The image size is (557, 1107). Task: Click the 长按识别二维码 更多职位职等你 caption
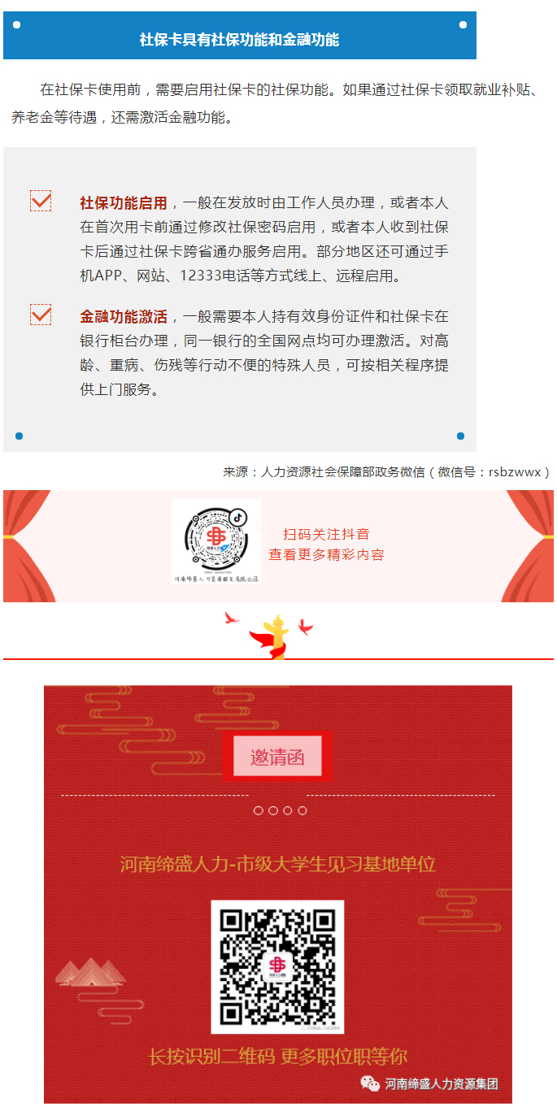pyautogui.click(x=277, y=1057)
